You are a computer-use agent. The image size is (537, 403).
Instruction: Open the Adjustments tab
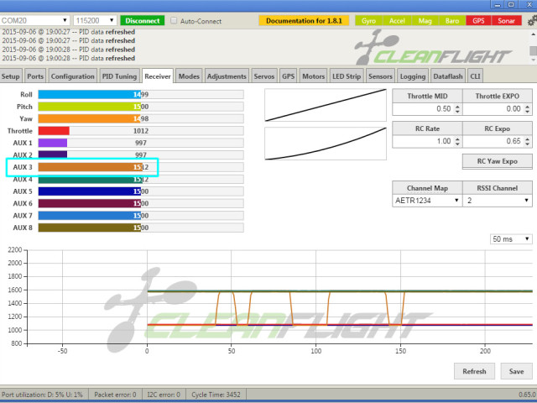click(227, 76)
